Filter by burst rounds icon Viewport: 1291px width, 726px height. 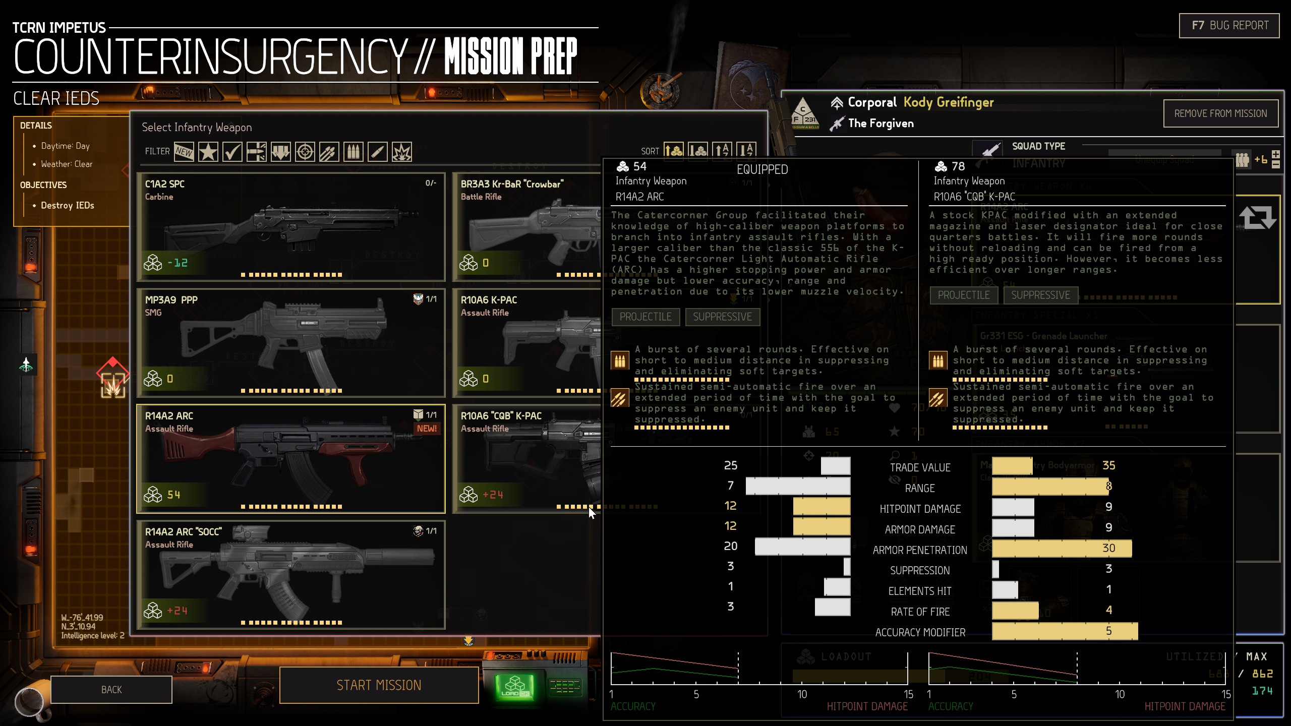(x=354, y=151)
